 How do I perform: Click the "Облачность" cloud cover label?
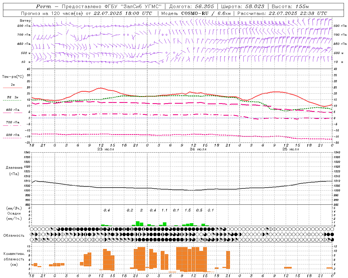click(14, 235)
